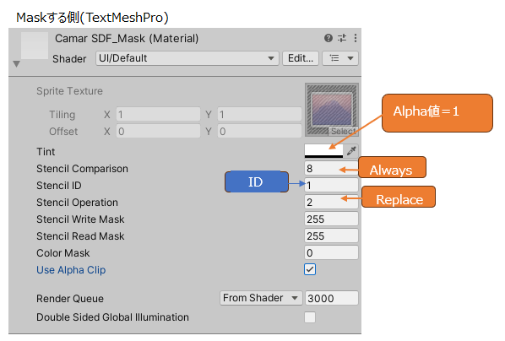The image size is (505, 341).
Task: Enable Double Sided Global Illumination checkbox
Action: pos(310,317)
